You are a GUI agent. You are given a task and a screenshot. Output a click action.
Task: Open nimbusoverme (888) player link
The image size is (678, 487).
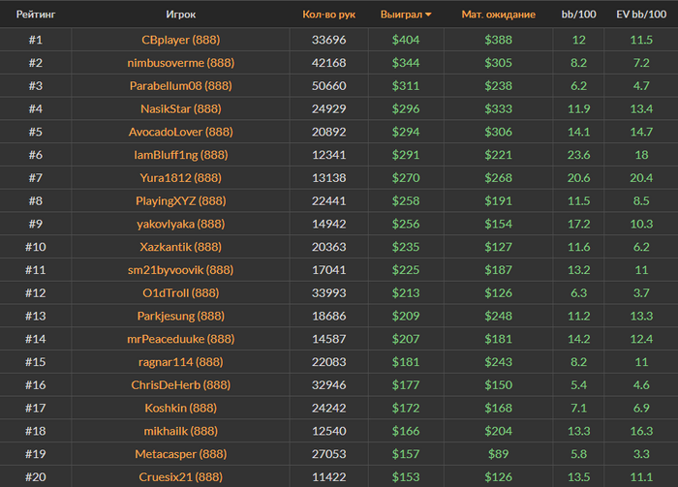(181, 63)
